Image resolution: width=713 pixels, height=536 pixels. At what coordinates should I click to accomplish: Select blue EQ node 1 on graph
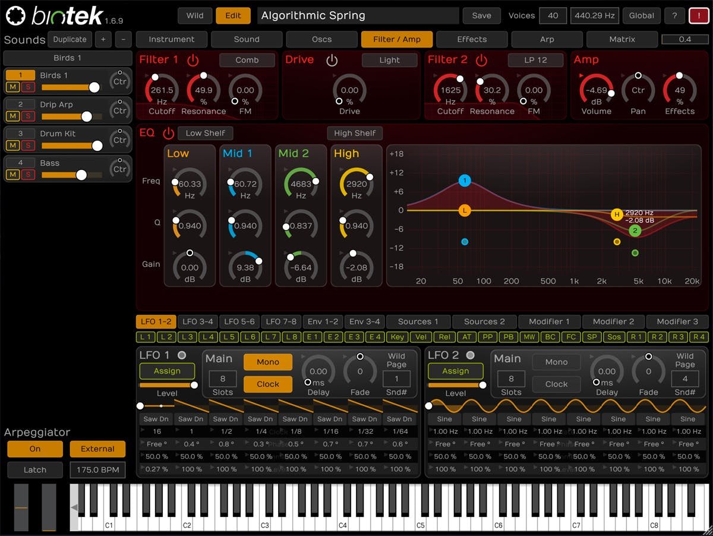click(465, 181)
